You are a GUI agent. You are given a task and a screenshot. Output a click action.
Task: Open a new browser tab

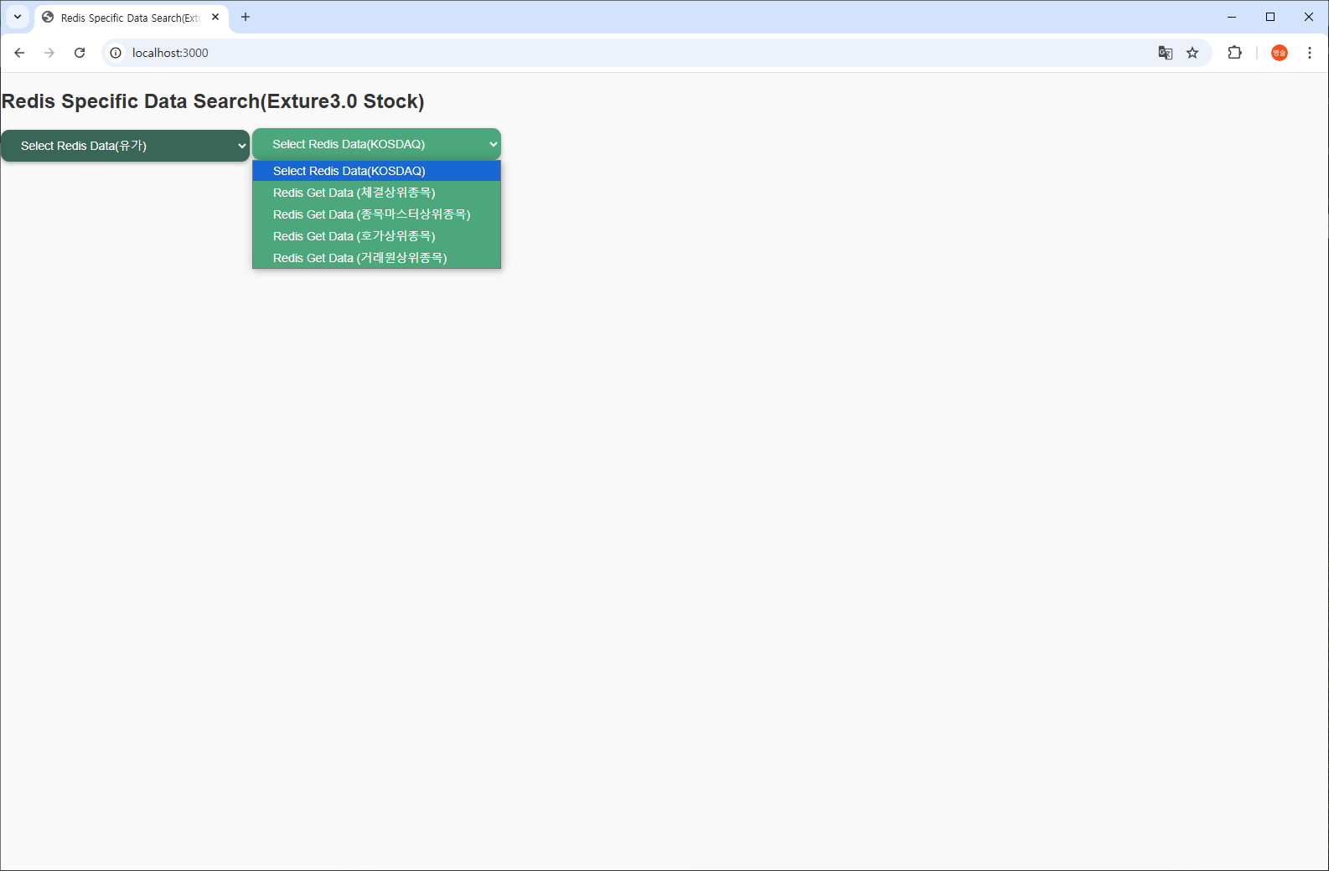click(246, 17)
